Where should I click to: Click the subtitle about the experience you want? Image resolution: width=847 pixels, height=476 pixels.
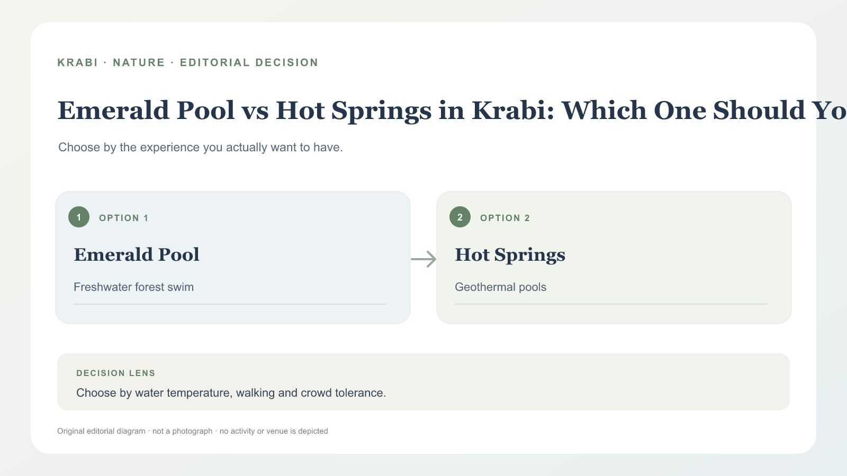tap(201, 148)
